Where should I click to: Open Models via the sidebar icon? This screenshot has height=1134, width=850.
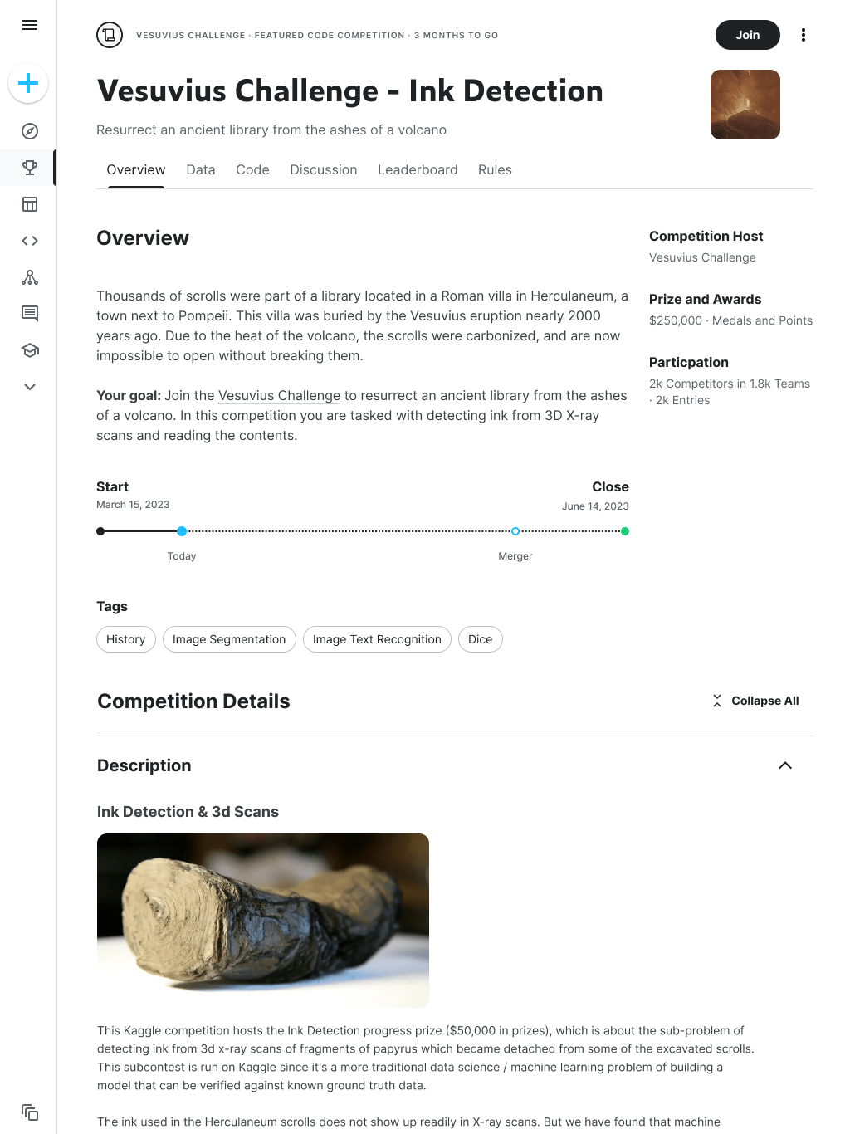29,276
